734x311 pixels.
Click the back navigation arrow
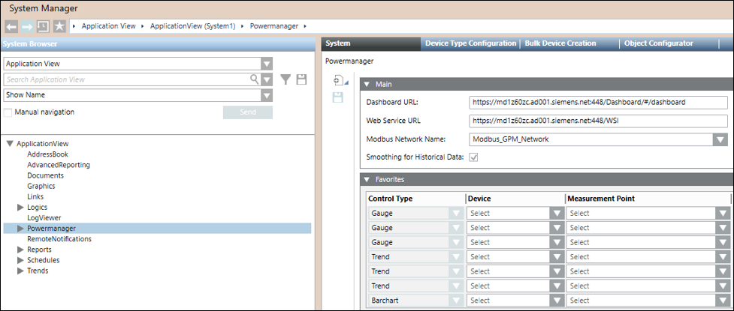tap(11, 26)
